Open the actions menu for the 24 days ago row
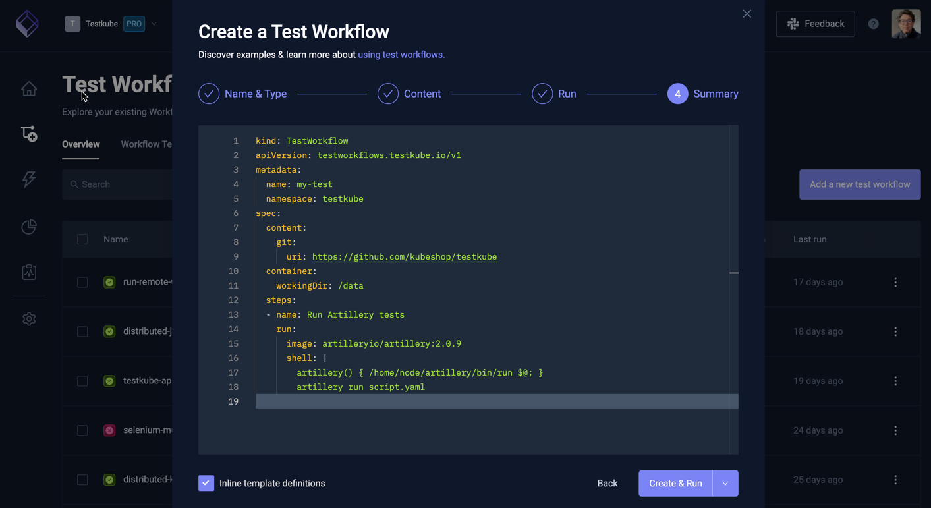The image size is (931, 508). 895,430
